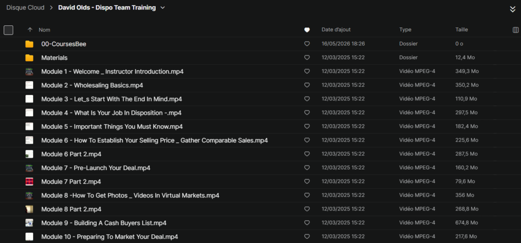521x243 pixels.
Task: Toggle heart for Module 6 Part 2
Action: pyautogui.click(x=307, y=154)
